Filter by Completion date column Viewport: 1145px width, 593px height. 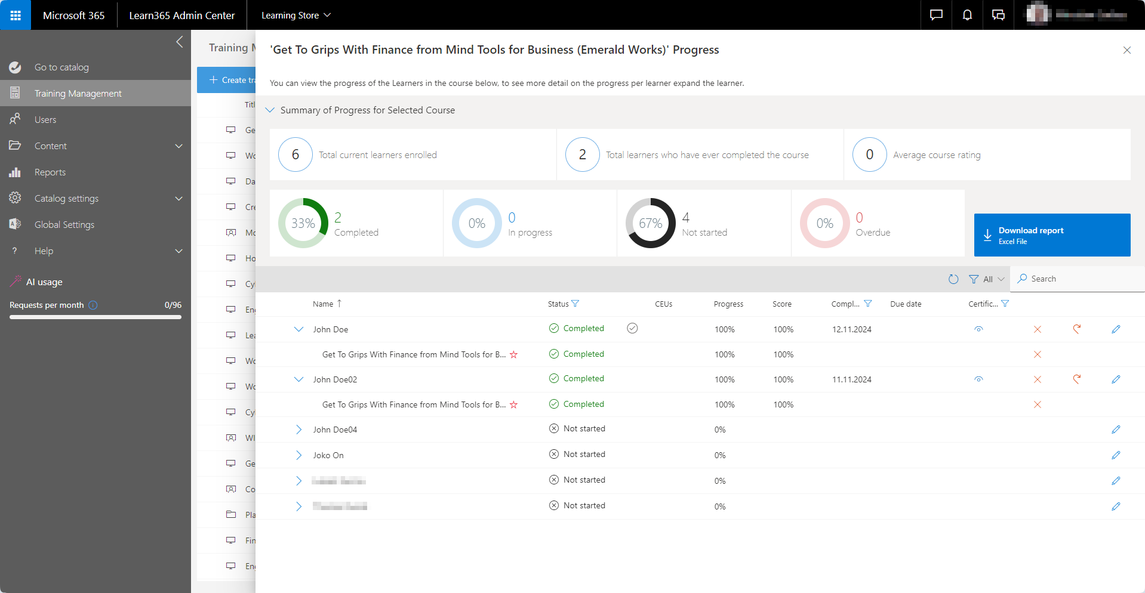868,304
